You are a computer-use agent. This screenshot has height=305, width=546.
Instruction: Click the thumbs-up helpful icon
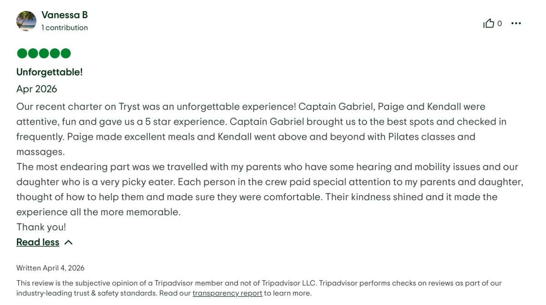click(489, 24)
